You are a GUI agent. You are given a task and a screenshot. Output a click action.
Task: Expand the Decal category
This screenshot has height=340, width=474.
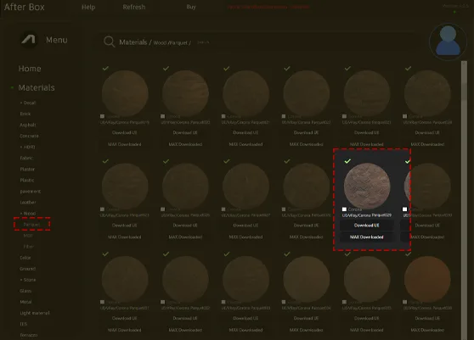pyautogui.click(x=28, y=103)
